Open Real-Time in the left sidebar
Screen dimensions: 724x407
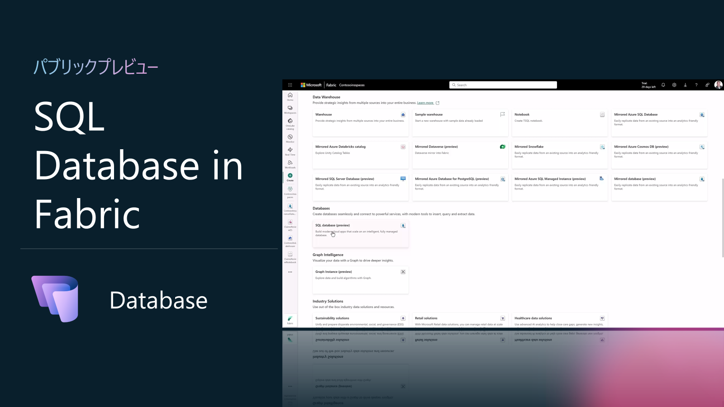click(x=290, y=151)
